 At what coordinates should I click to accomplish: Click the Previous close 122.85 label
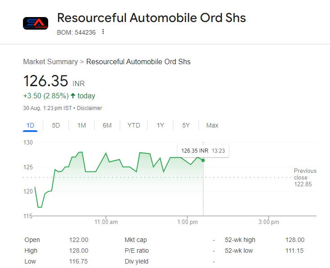[305, 177]
